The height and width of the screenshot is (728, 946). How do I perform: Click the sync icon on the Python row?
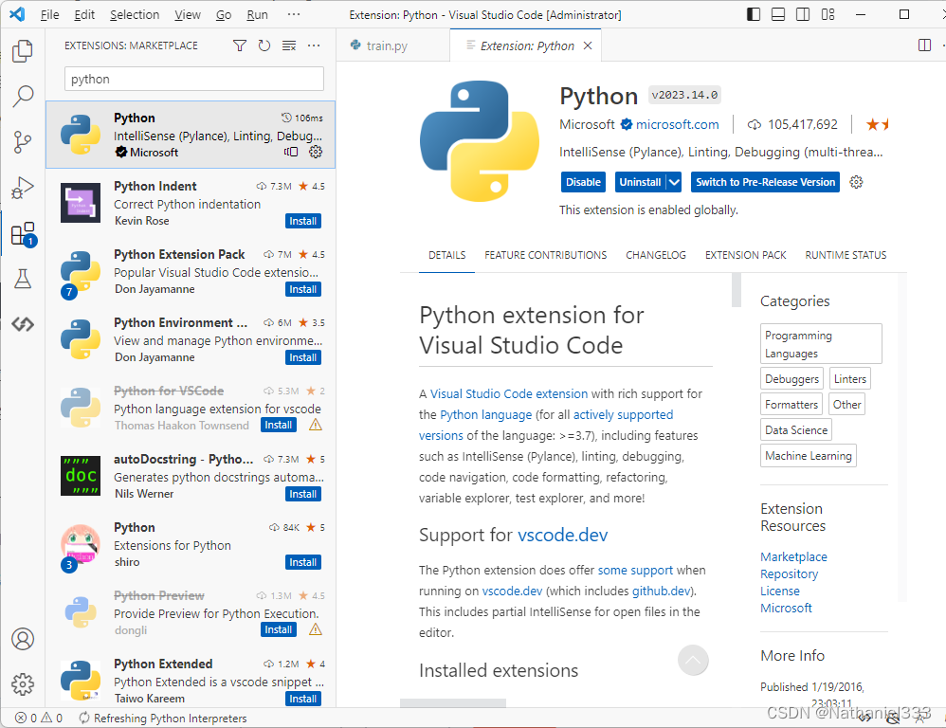click(x=291, y=152)
